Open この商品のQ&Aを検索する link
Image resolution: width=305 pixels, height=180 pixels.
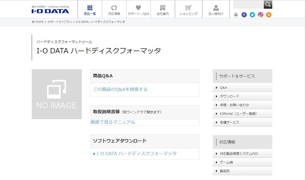tap(120, 89)
